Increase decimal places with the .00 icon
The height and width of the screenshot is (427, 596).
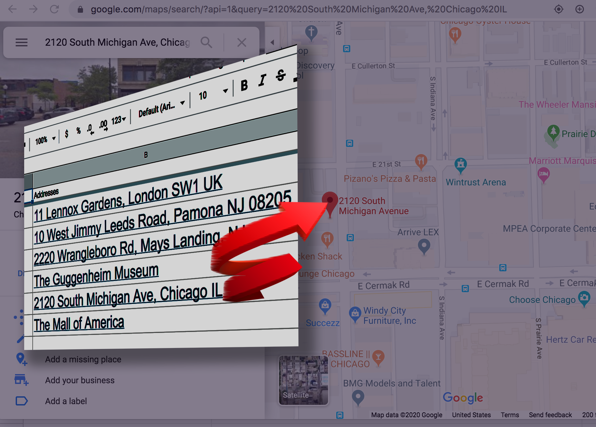[103, 125]
